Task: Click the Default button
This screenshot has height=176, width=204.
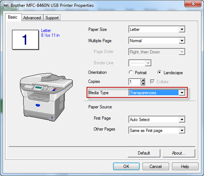Action: [144, 153]
